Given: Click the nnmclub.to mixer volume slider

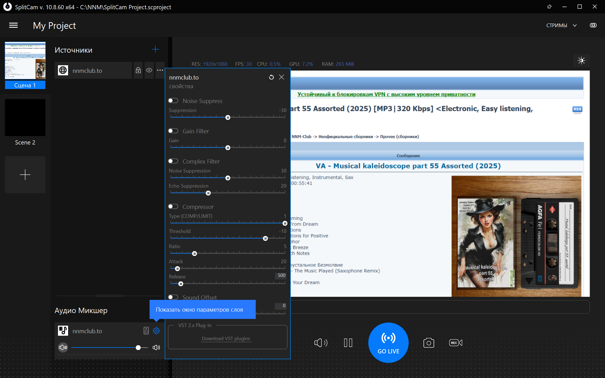Looking at the screenshot, I should click(110, 347).
